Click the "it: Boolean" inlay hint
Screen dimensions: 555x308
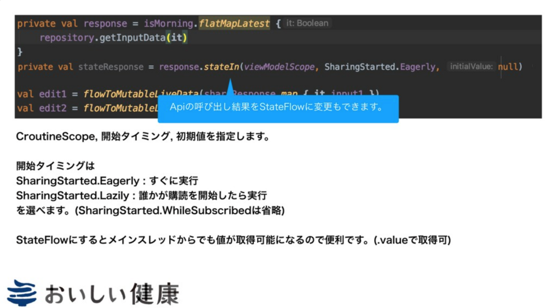pyautogui.click(x=307, y=23)
